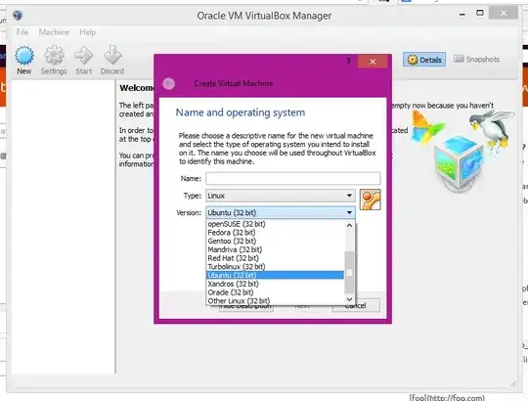Click the back arrow in Create Virtual Machine wizard
This screenshot has width=528, height=401.
click(x=169, y=83)
